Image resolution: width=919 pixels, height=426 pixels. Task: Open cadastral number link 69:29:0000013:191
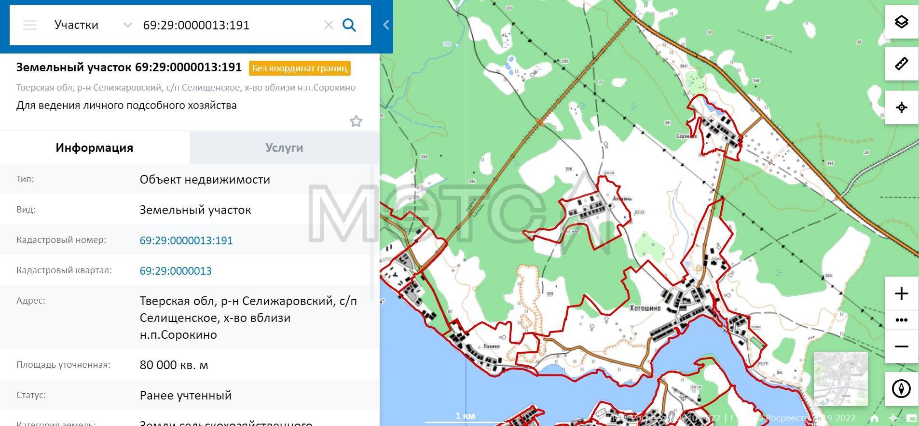coord(186,240)
